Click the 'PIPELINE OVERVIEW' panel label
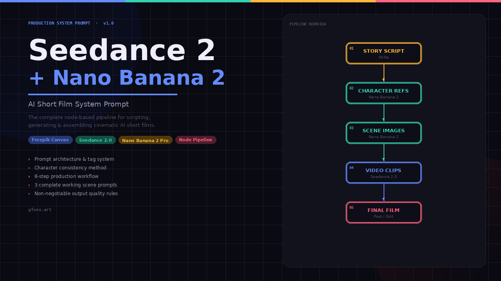The width and height of the screenshot is (501, 281). click(x=308, y=24)
